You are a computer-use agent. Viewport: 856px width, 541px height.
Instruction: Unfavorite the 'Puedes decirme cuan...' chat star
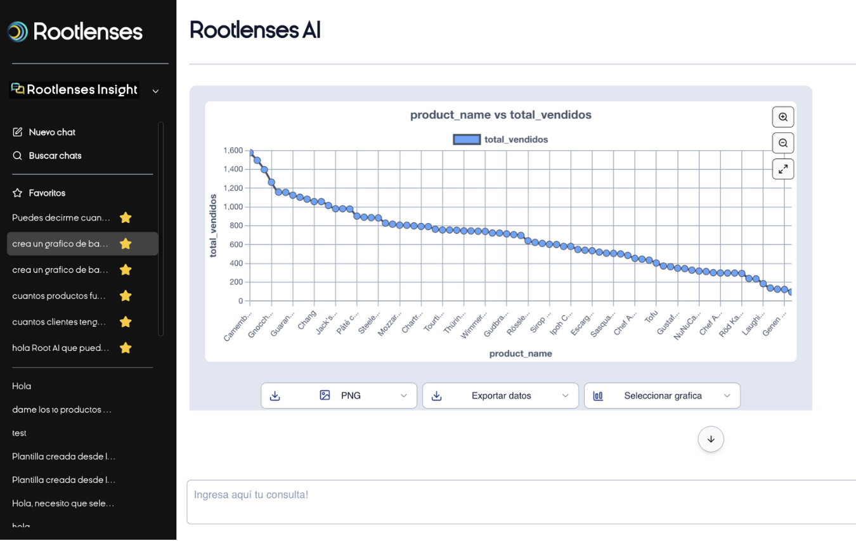(126, 218)
